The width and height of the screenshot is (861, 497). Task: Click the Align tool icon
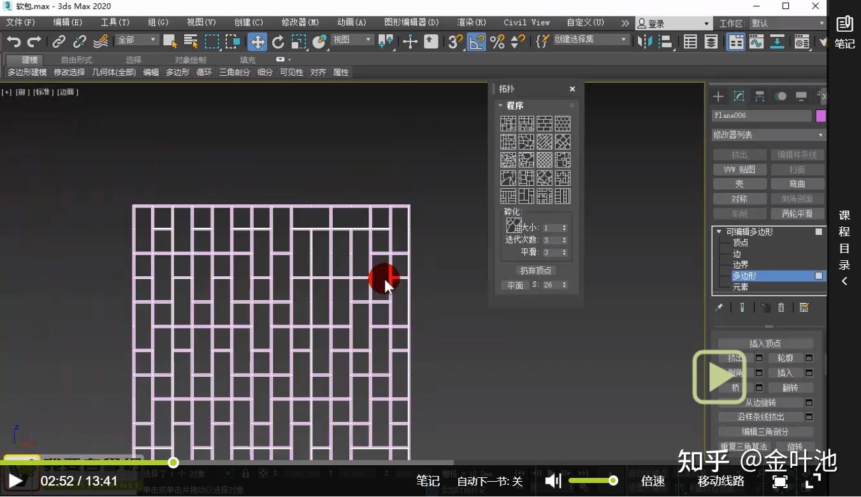(x=665, y=42)
